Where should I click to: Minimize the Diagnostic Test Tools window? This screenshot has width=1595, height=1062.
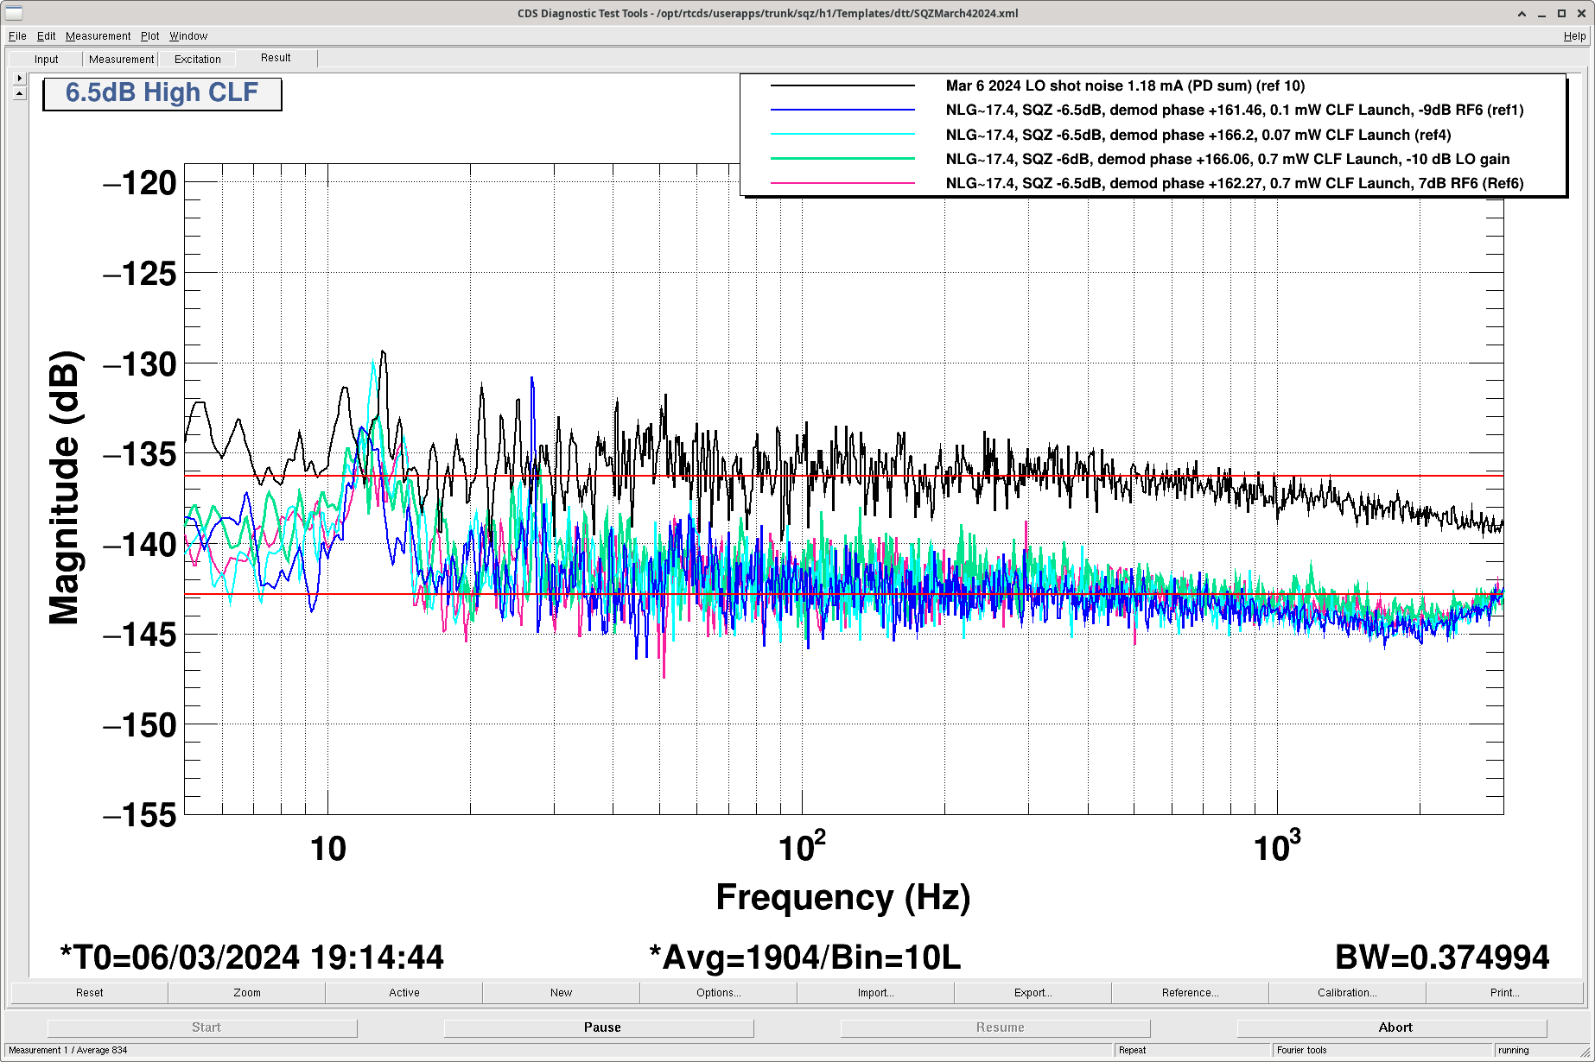[1541, 13]
